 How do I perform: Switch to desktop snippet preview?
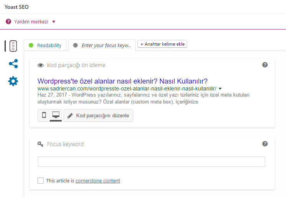(x=56, y=115)
